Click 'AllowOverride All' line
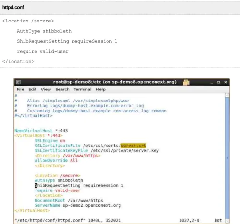 click(x=56, y=160)
